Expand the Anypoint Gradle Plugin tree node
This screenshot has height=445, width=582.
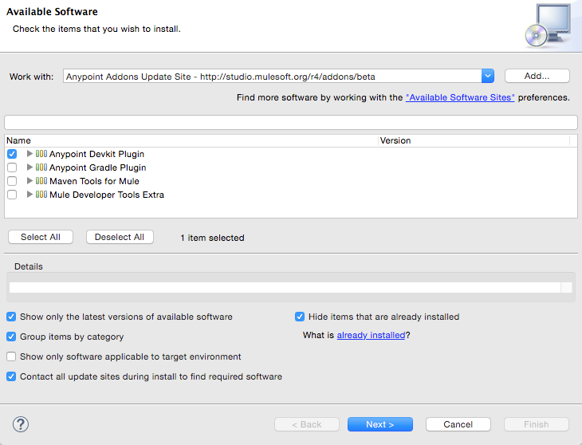pos(29,167)
